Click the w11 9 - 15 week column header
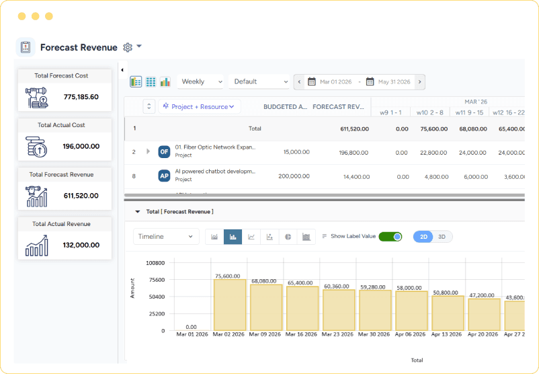Image resolution: width=539 pixels, height=374 pixels. [469, 112]
